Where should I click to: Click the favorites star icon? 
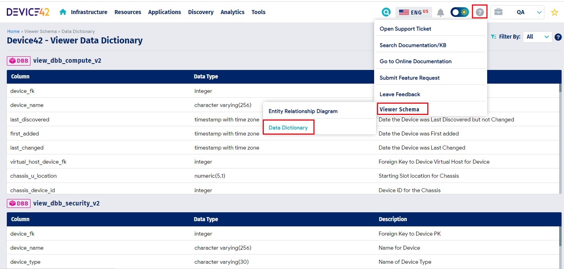[555, 12]
